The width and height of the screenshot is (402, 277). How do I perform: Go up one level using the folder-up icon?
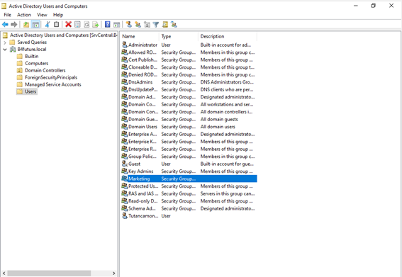pos(26,25)
